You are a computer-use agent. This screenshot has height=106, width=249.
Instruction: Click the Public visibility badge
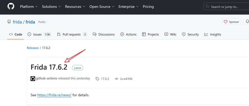(42, 22)
